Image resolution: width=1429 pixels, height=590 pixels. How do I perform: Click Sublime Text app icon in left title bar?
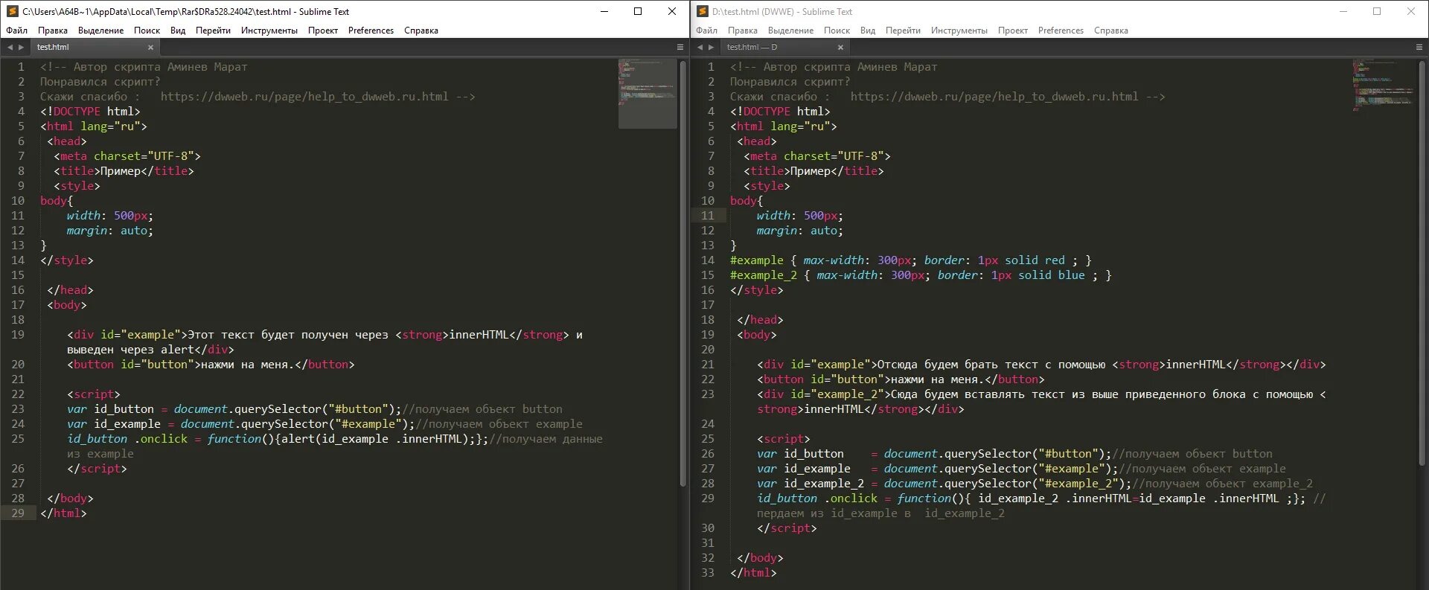(12, 11)
